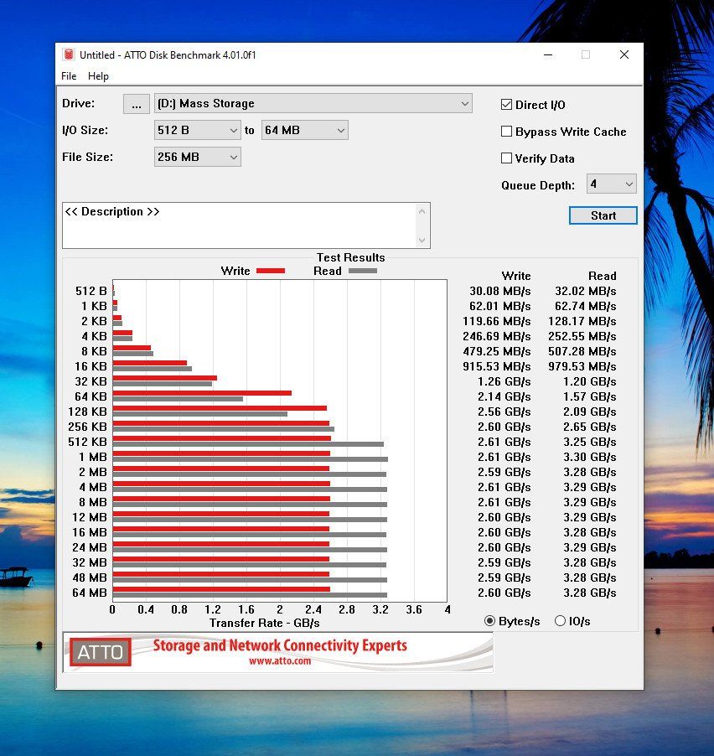
Task: Click the 12 MB row label
Action: pyautogui.click(x=90, y=517)
